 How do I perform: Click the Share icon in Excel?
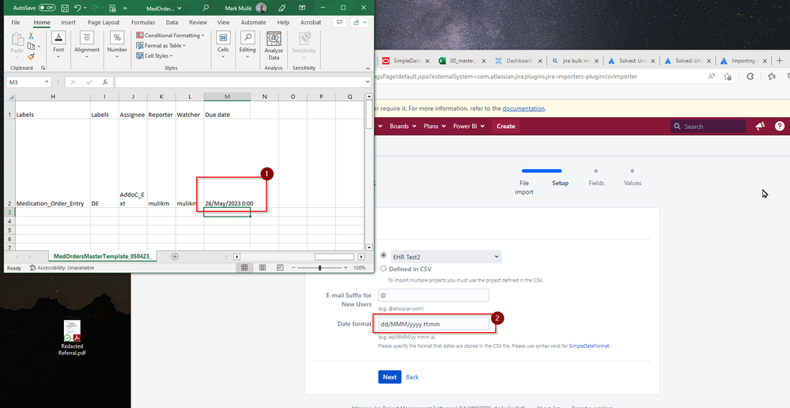click(360, 23)
